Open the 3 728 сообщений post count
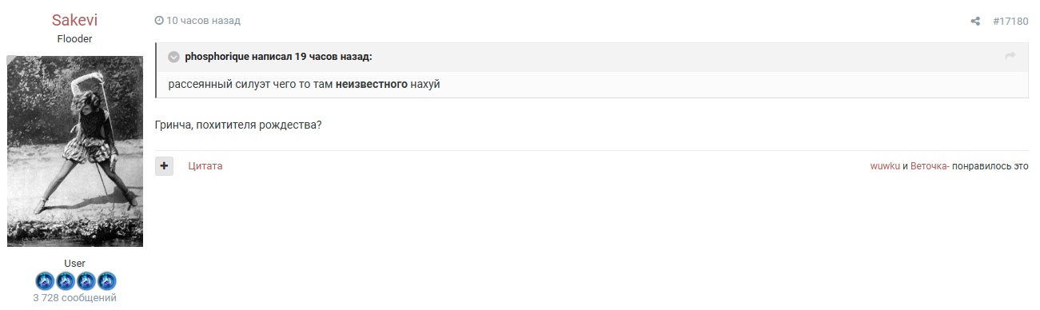1040x310 pixels. pyautogui.click(x=75, y=298)
